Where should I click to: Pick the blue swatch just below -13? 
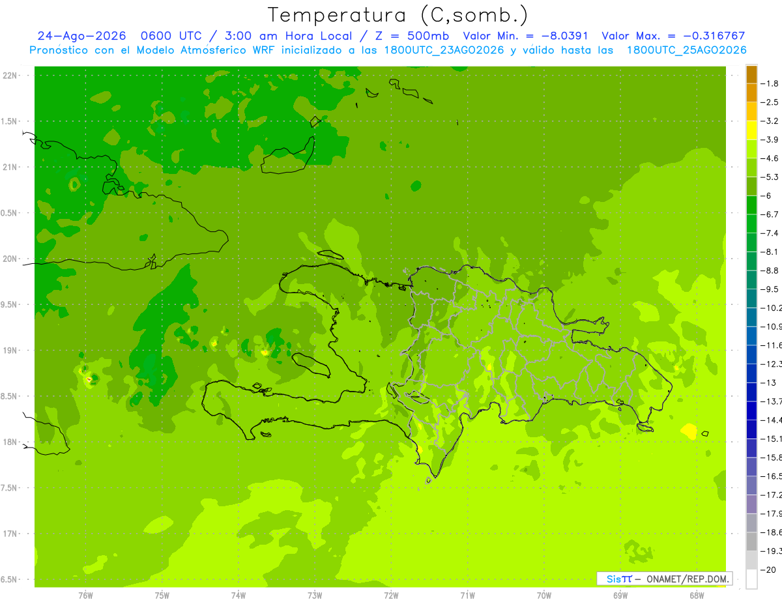pyautogui.click(x=751, y=392)
